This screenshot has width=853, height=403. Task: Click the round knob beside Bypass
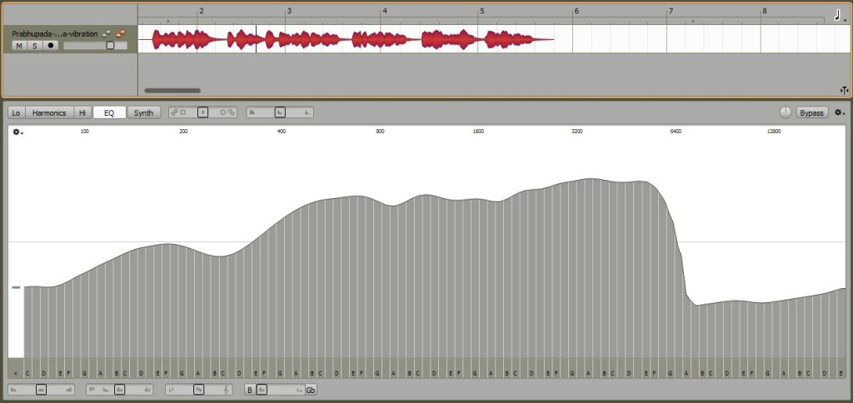click(x=786, y=112)
